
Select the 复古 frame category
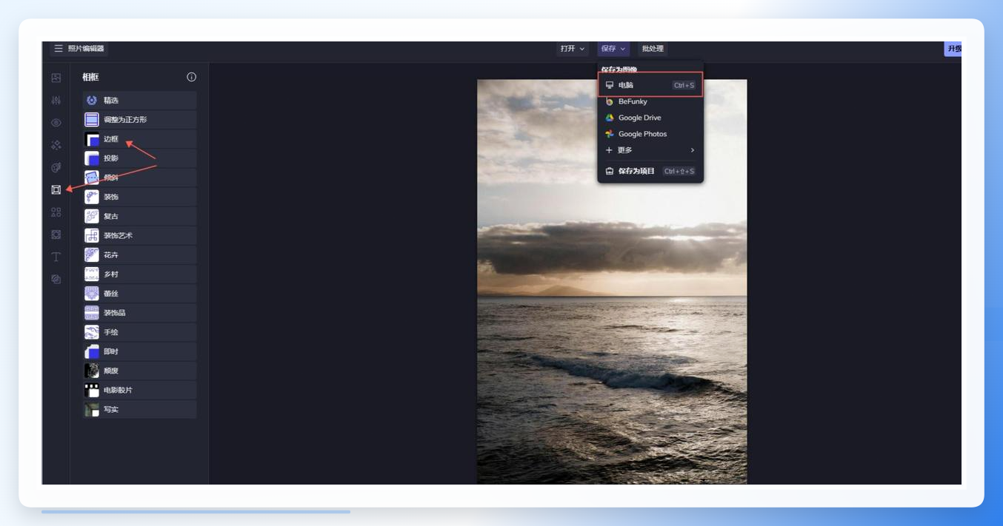[139, 216]
